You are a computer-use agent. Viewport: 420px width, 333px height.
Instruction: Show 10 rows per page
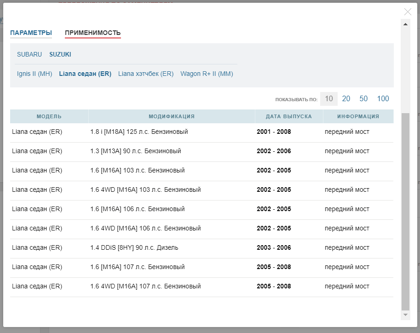pos(328,98)
